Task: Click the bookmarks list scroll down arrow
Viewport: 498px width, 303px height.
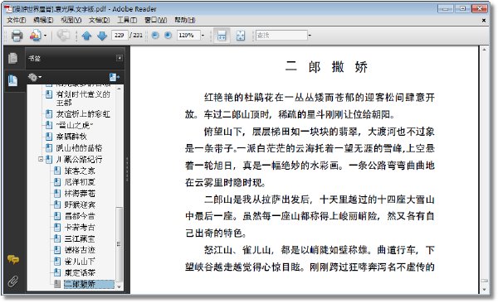Action: pos(119,286)
